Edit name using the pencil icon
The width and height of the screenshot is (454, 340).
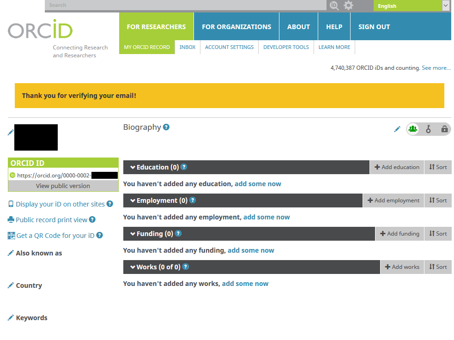(11, 133)
